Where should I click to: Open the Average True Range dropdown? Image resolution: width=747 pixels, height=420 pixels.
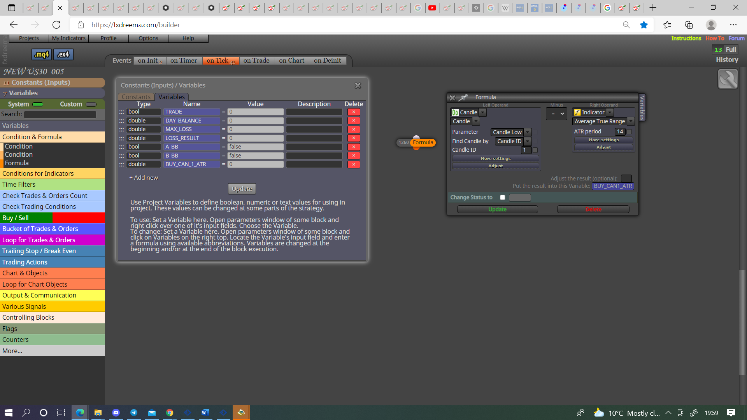631,121
